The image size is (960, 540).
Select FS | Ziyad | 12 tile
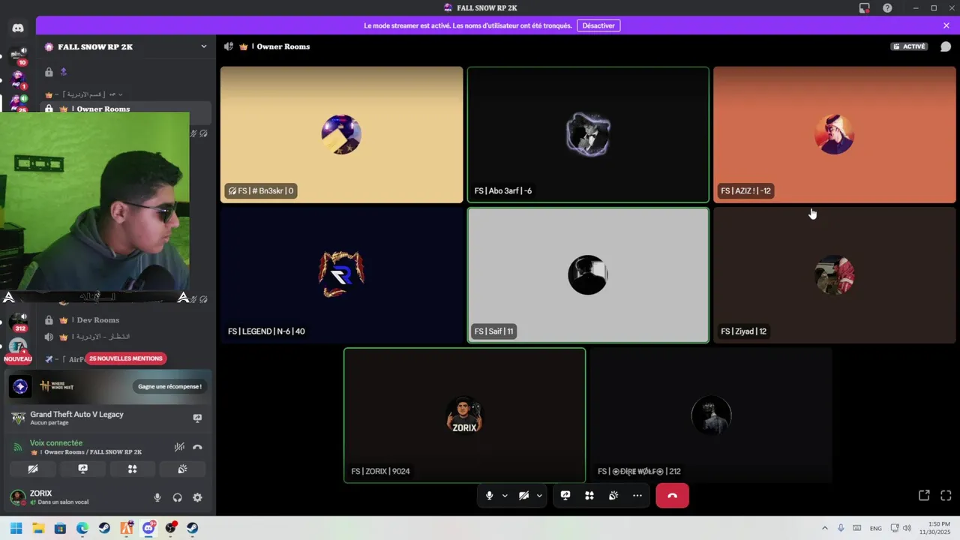click(x=835, y=274)
